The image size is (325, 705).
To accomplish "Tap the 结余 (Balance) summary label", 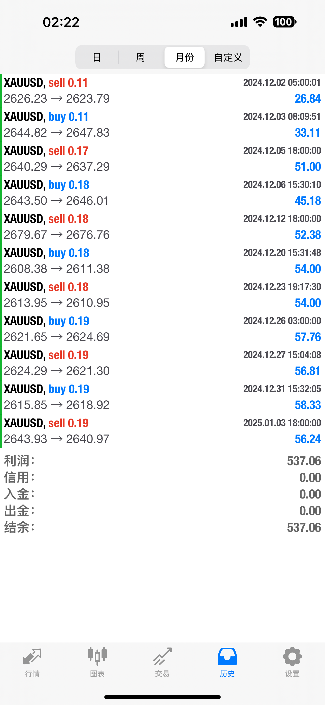I will (x=19, y=527).
